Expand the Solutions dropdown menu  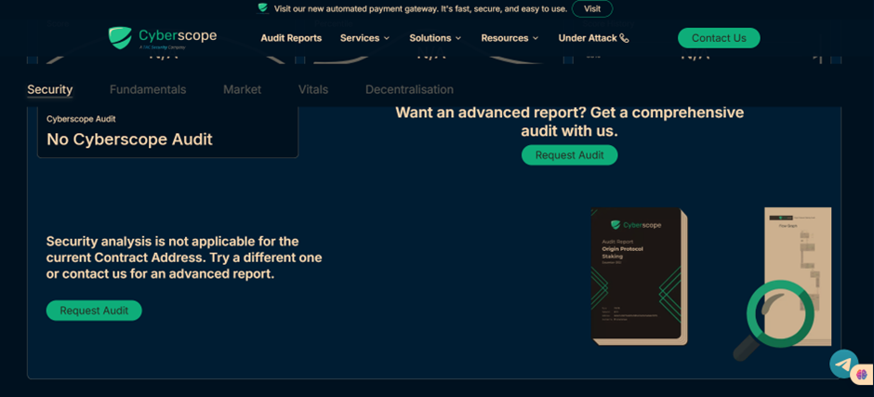click(435, 38)
